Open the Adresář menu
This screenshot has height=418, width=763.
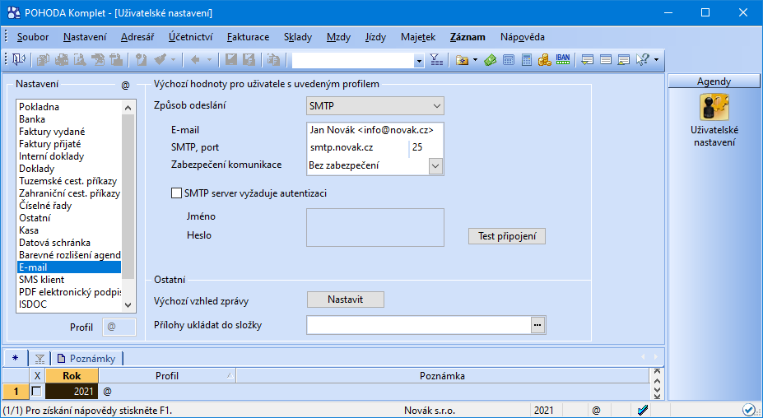(137, 37)
